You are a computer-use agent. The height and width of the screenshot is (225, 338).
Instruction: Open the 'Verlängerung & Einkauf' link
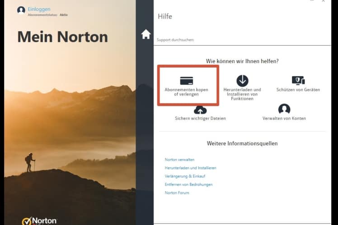coord(185,176)
